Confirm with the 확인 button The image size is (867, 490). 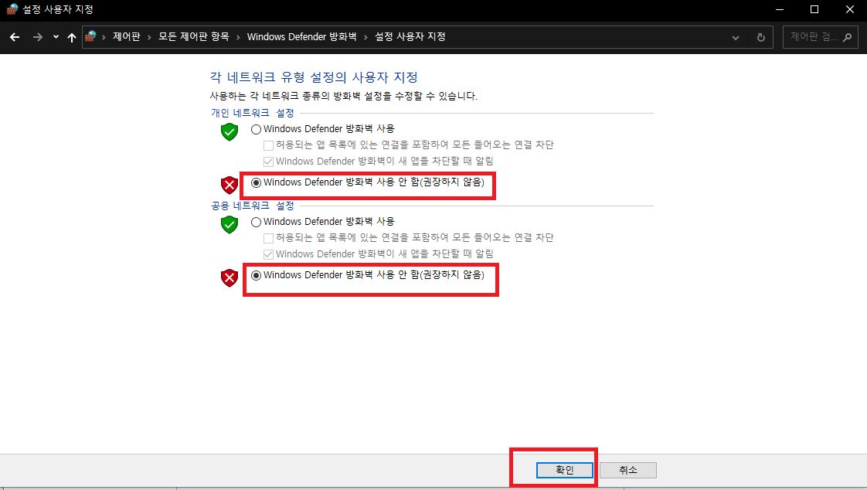pyautogui.click(x=565, y=470)
